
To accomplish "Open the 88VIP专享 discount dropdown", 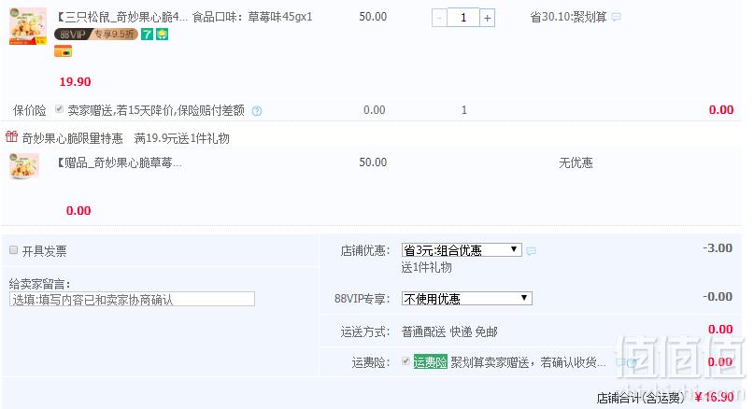I will pos(466,299).
